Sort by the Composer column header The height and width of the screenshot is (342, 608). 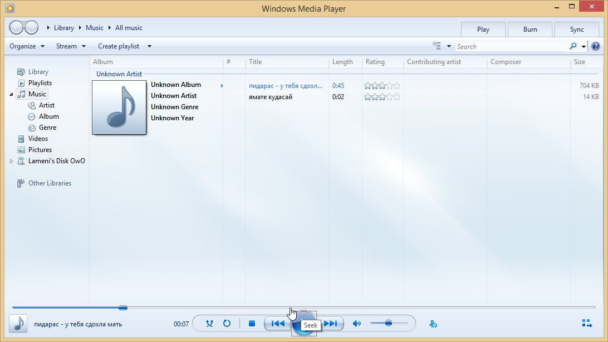tap(528, 62)
